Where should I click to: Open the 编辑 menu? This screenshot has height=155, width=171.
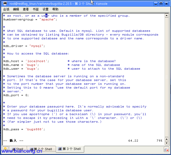16,9
